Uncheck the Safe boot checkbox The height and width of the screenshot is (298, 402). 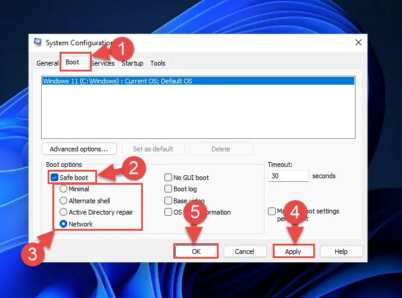(54, 178)
